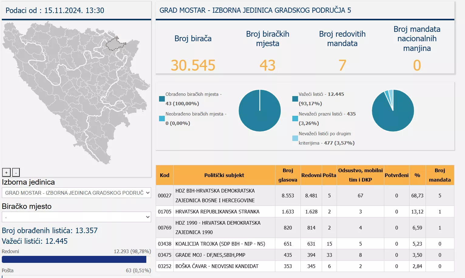
Task: Click the valid ballots pie chart
Action: coord(393,111)
